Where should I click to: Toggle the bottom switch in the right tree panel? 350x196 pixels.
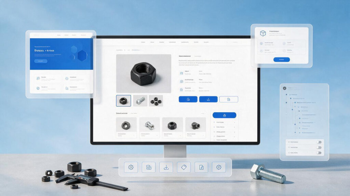319,153
